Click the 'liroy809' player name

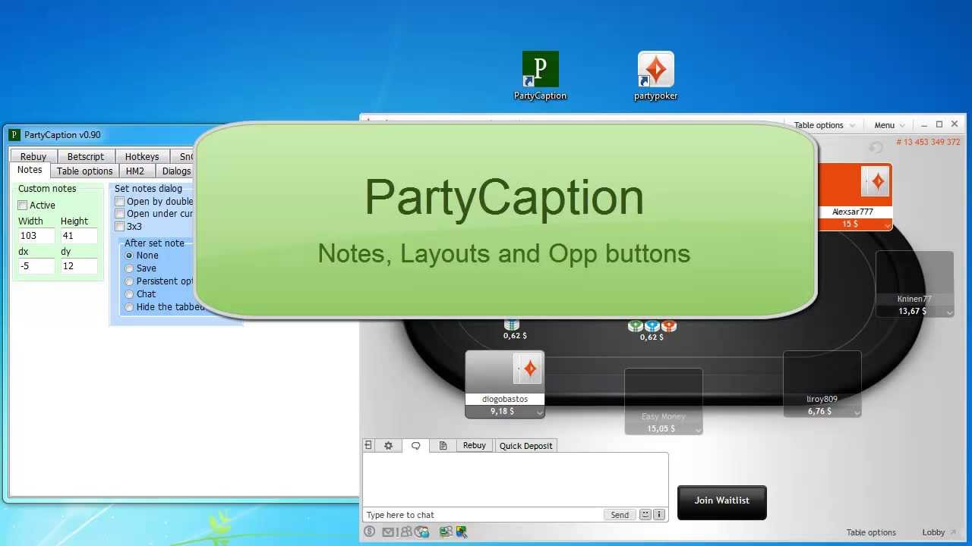click(x=822, y=399)
